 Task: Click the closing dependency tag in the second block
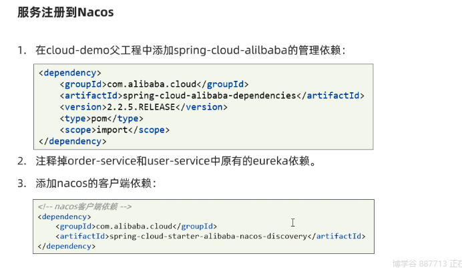(x=67, y=246)
